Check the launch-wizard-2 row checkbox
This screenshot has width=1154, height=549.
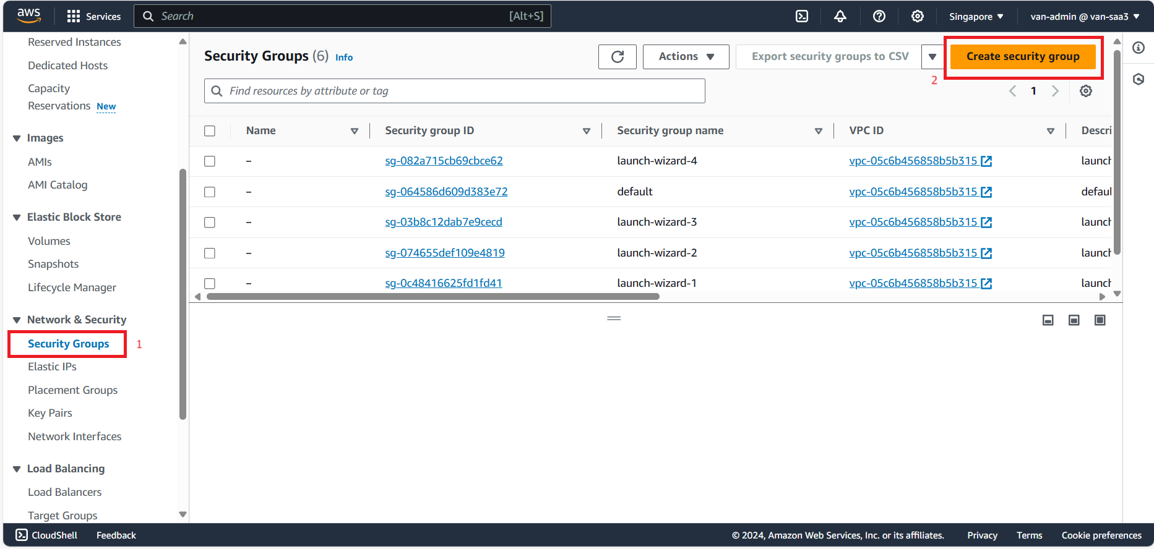pos(210,253)
